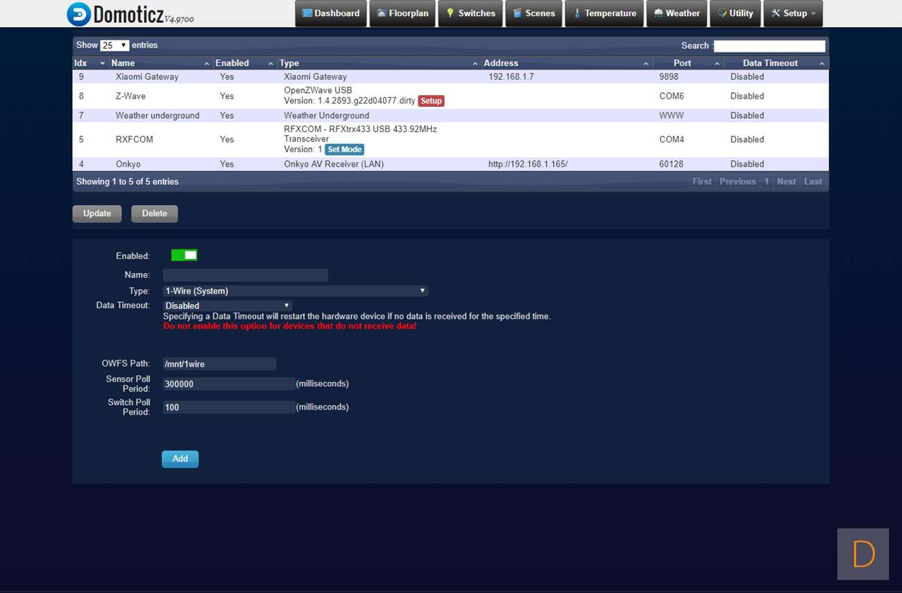Viewport: 902px width, 593px height.
Task: Go to the Floorplan tab
Action: click(x=402, y=14)
